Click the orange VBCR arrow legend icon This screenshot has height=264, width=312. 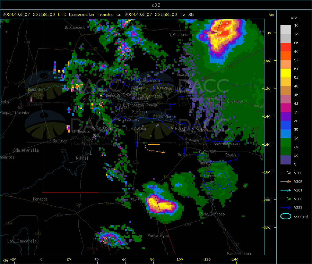pyautogui.click(x=286, y=181)
